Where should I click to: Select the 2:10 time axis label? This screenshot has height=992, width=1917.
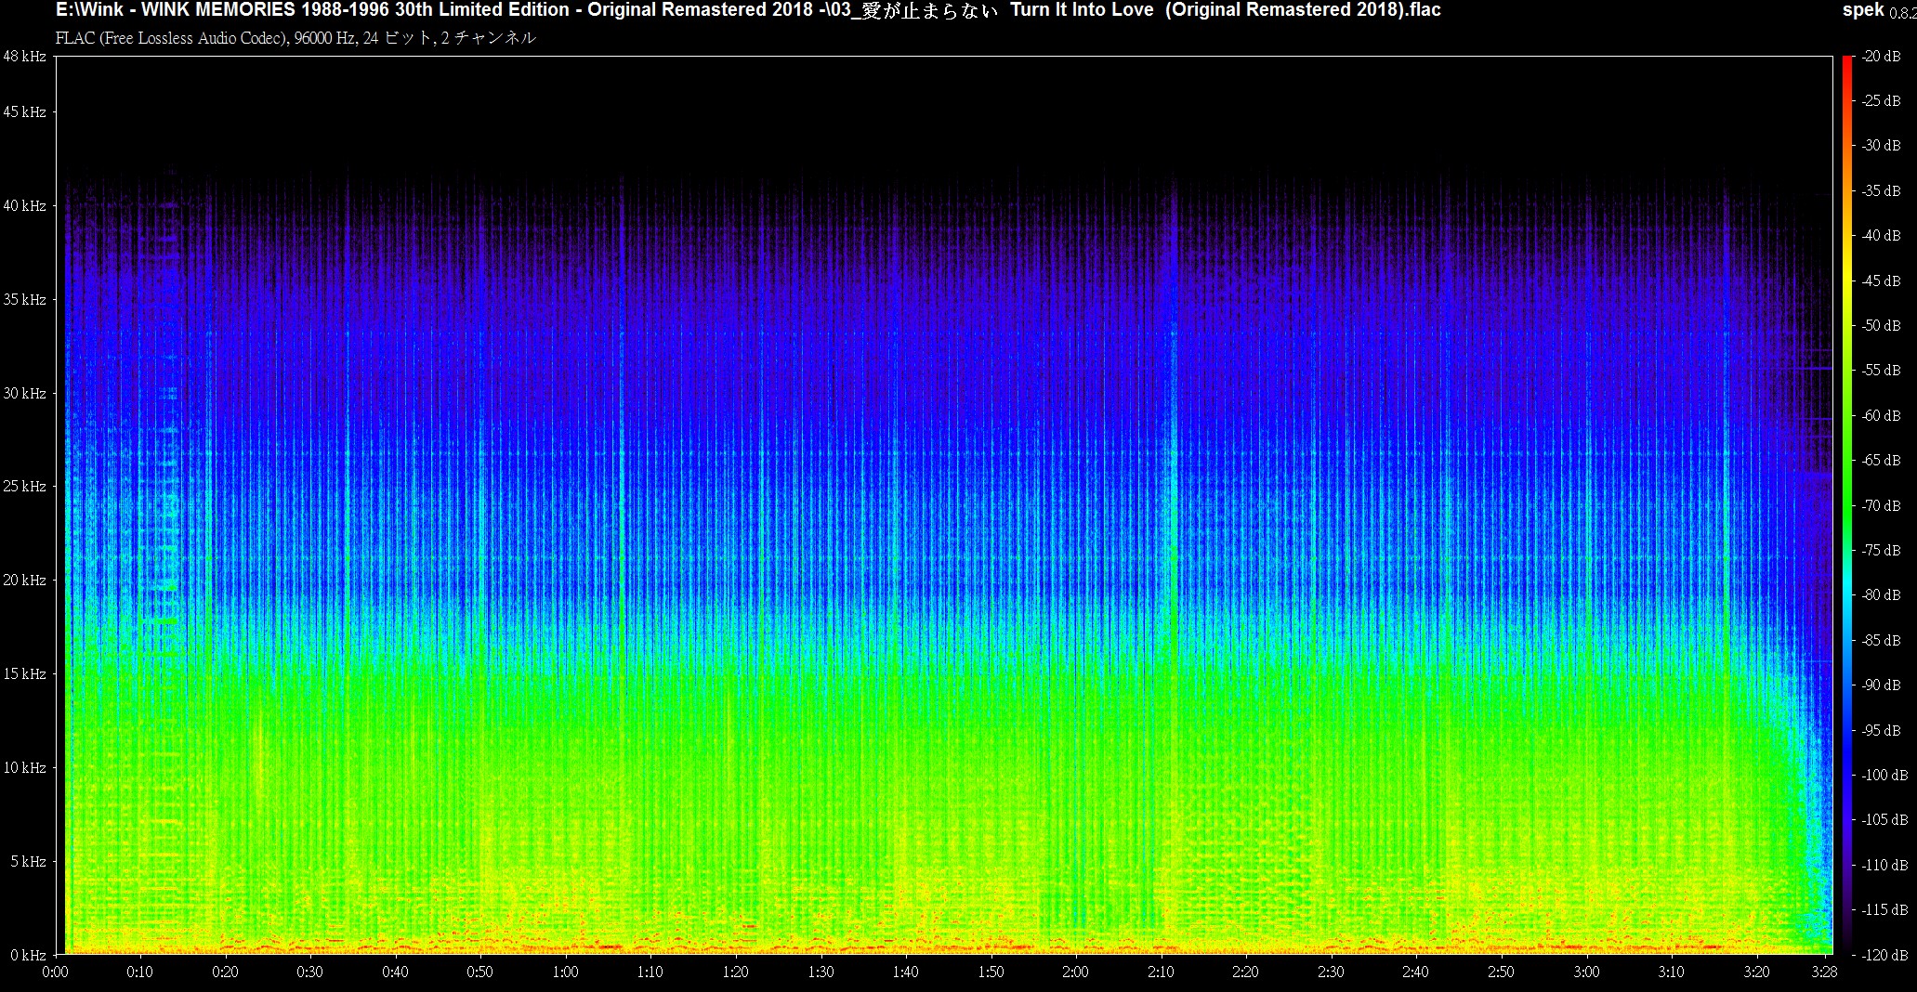tap(1161, 972)
